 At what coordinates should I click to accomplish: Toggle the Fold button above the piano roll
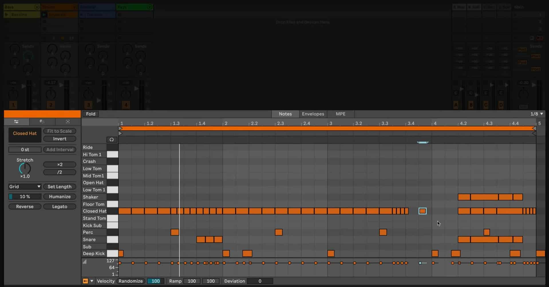pos(90,114)
